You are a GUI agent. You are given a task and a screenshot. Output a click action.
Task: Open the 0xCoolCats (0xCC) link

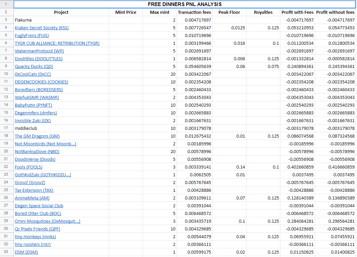click(x=33, y=74)
